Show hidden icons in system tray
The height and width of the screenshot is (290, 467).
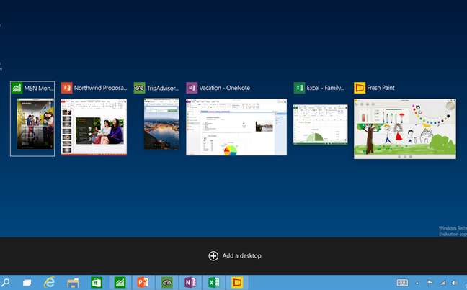point(417,283)
